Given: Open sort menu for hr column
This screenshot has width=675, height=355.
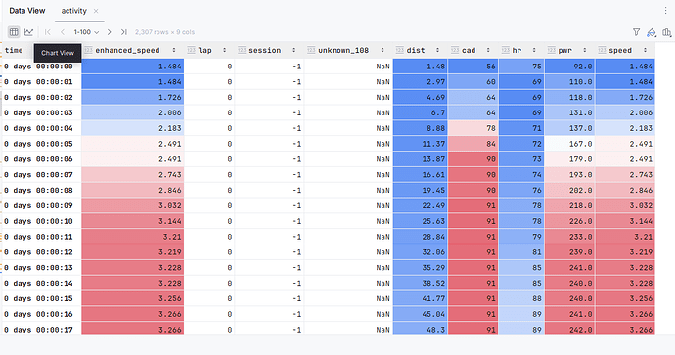Looking at the screenshot, I should click(x=534, y=50).
